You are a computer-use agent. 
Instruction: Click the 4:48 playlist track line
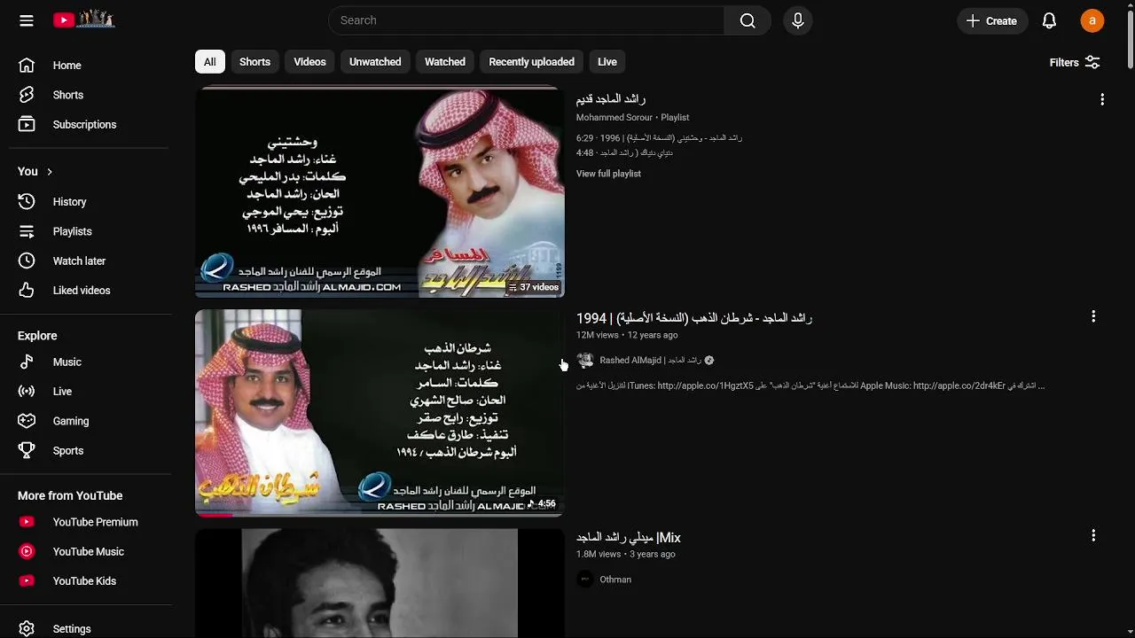pos(624,152)
